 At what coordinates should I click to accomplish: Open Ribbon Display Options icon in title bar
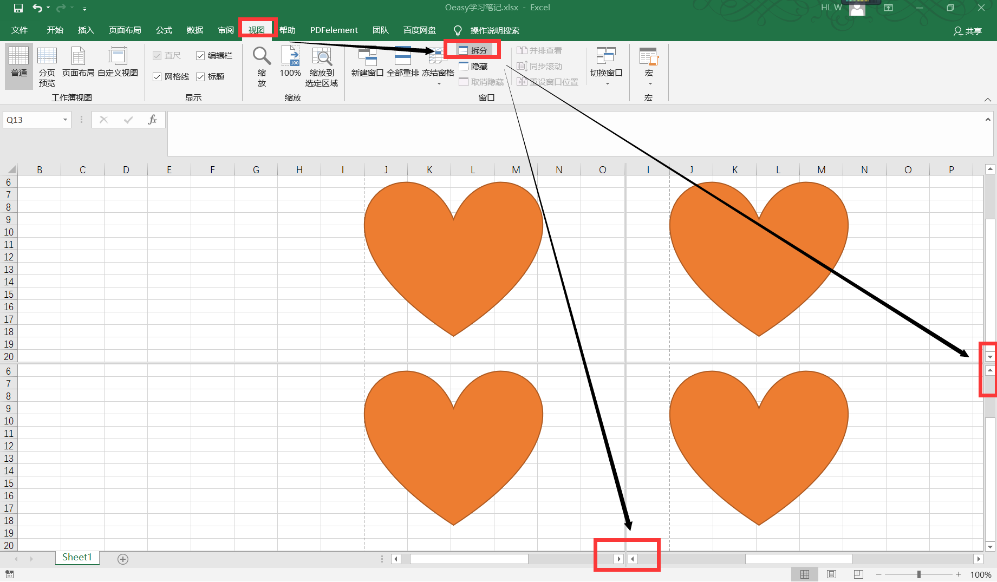[x=888, y=8]
